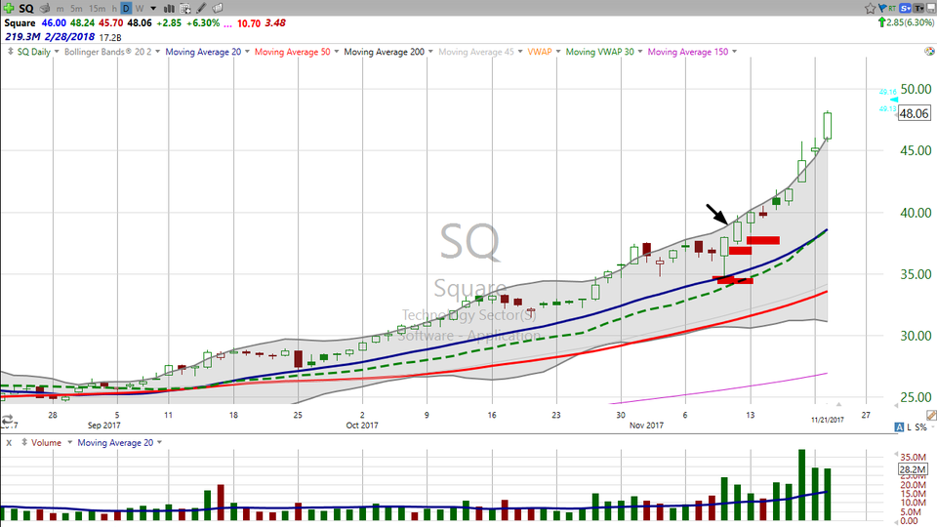Switch to the 15m timeframe

(x=97, y=9)
